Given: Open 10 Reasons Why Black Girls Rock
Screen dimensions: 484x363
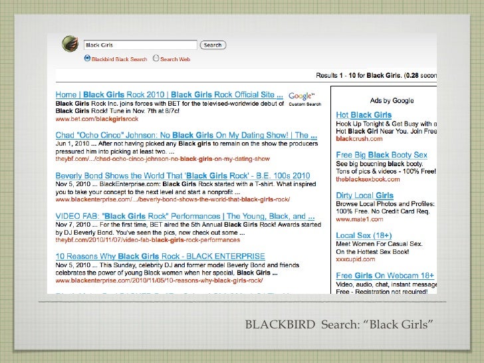Looking at the screenshot, I should point(160,256).
